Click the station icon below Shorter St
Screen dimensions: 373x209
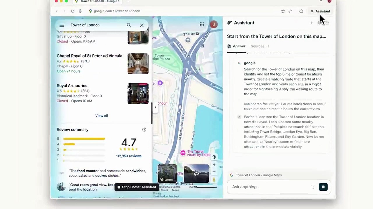[188, 40]
